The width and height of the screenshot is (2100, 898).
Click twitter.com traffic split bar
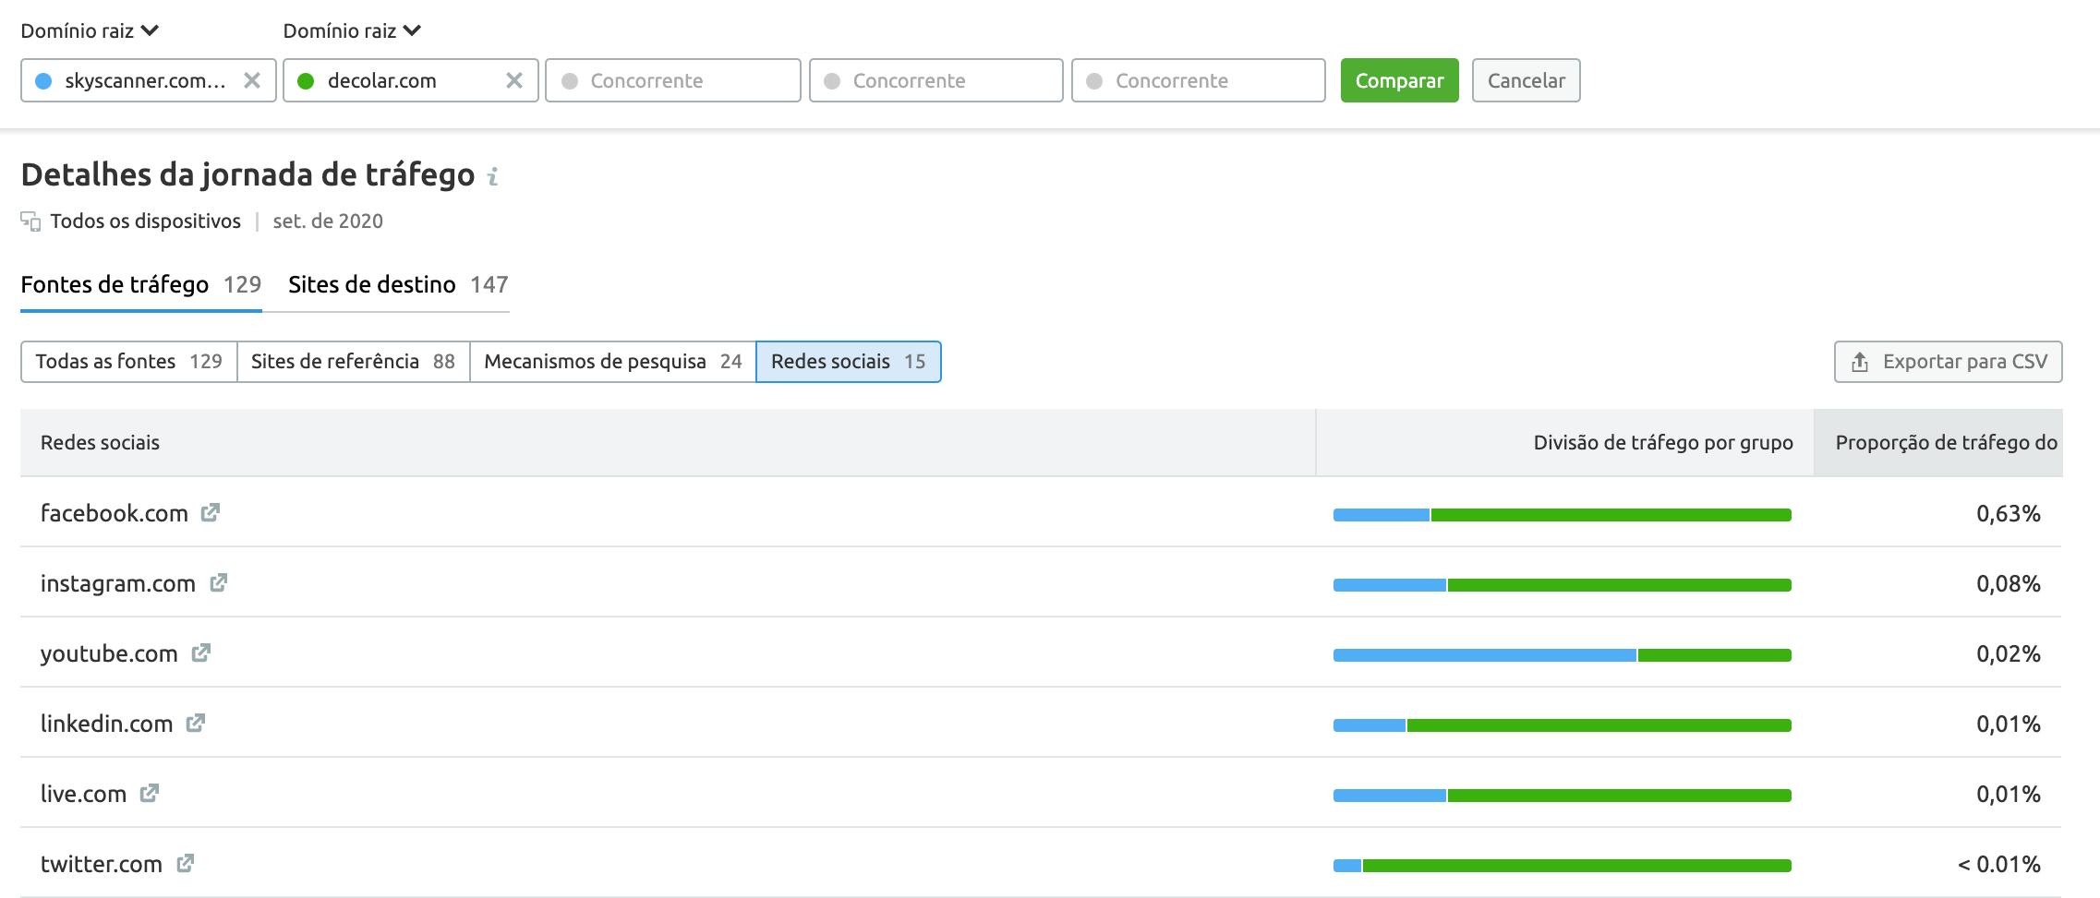1562,866
